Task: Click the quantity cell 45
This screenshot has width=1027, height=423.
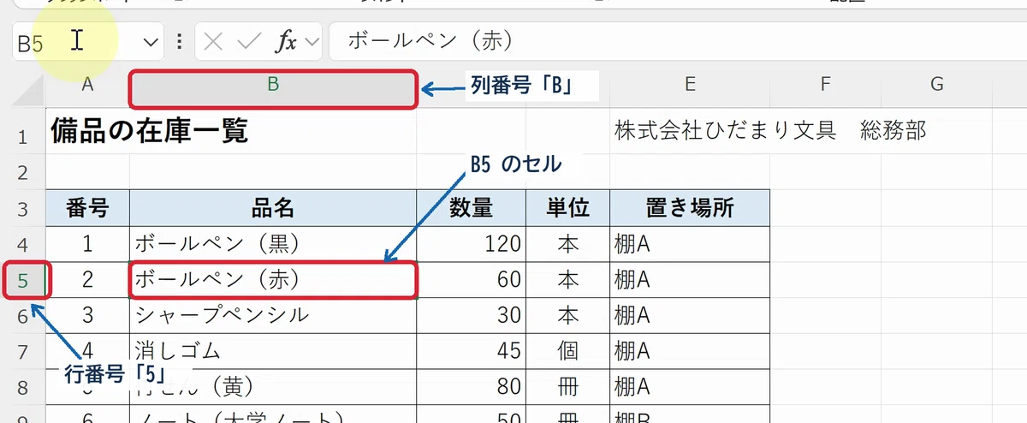Action: point(471,351)
